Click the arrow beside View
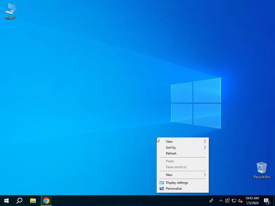 pyautogui.click(x=205, y=142)
